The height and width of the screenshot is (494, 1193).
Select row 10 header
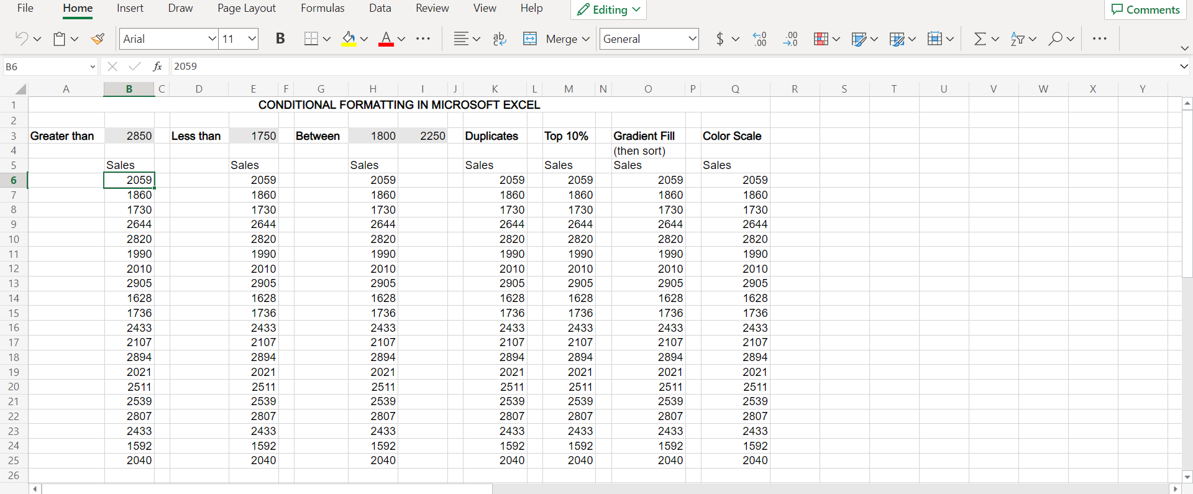(x=14, y=239)
